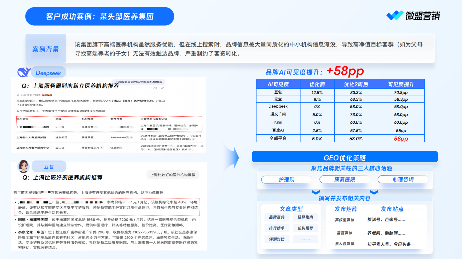This screenshot has height=259, width=462.
Task: Click the 撰写并发布相关内容 heading
Action: pyautogui.click(x=344, y=198)
